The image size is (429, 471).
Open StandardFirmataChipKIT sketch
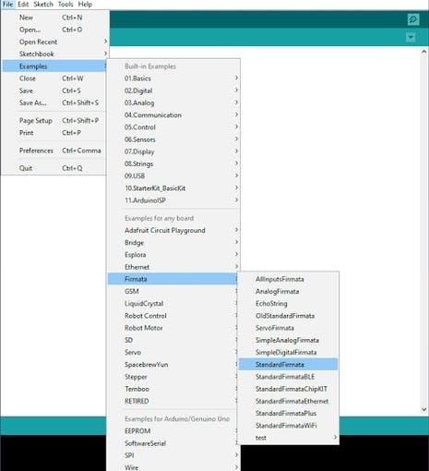289,389
